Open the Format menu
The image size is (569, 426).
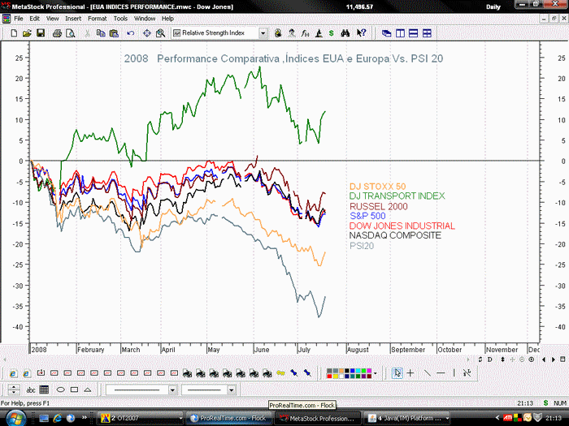[98, 19]
